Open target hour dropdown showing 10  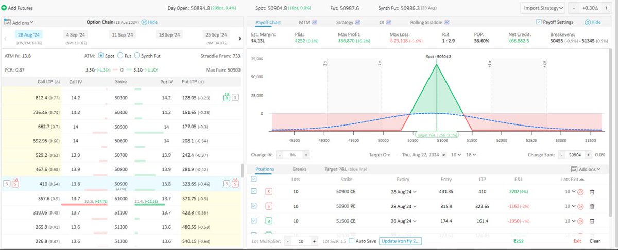(x=456, y=154)
